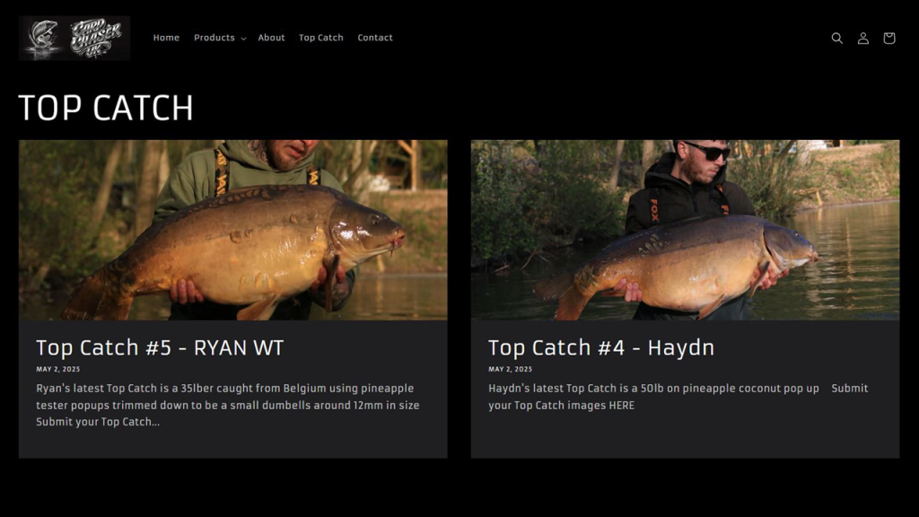Open Top Catch #4 - Haydn post title
The image size is (919, 517).
pos(601,347)
